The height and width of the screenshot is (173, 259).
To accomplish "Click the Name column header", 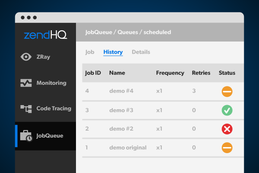I will [x=117, y=73].
